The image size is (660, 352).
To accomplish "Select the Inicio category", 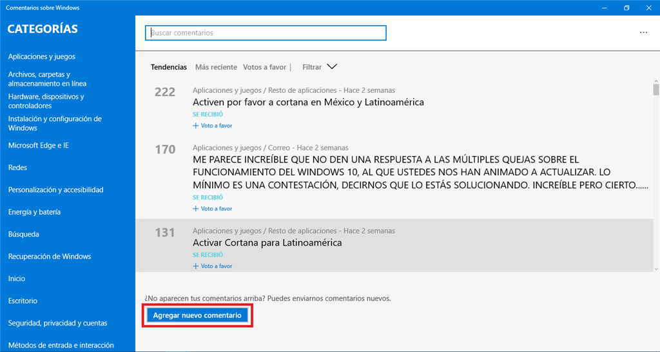I will (16, 279).
